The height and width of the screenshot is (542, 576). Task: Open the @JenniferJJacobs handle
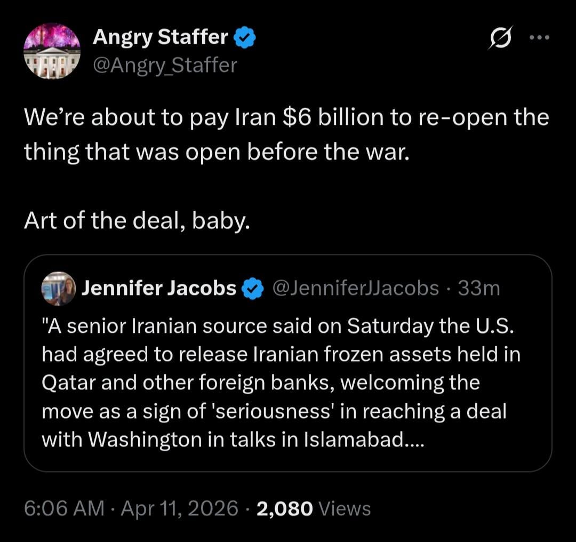356,289
